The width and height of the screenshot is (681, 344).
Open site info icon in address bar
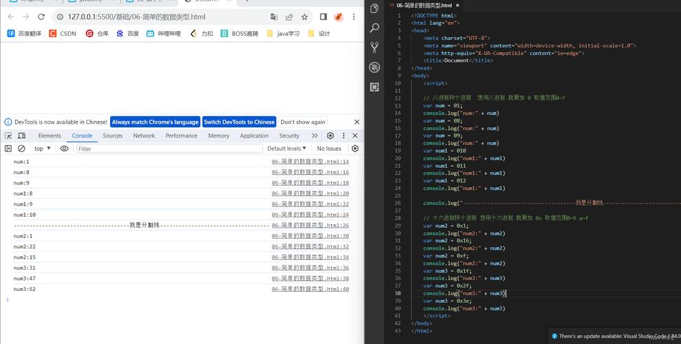point(60,17)
